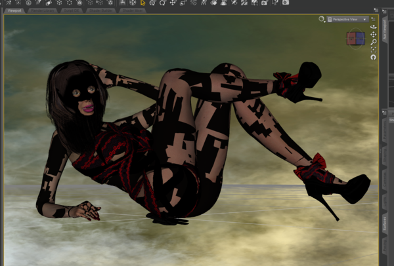Switch to the Render Library tab

click(x=43, y=10)
